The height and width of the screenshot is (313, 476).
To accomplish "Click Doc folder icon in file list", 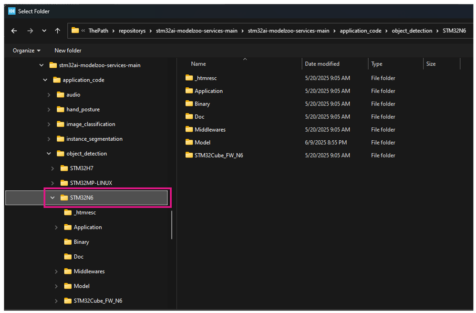I will (x=189, y=116).
